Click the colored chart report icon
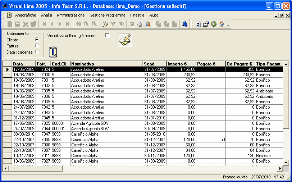Screen dimensions: 292x182 coord(148,24)
